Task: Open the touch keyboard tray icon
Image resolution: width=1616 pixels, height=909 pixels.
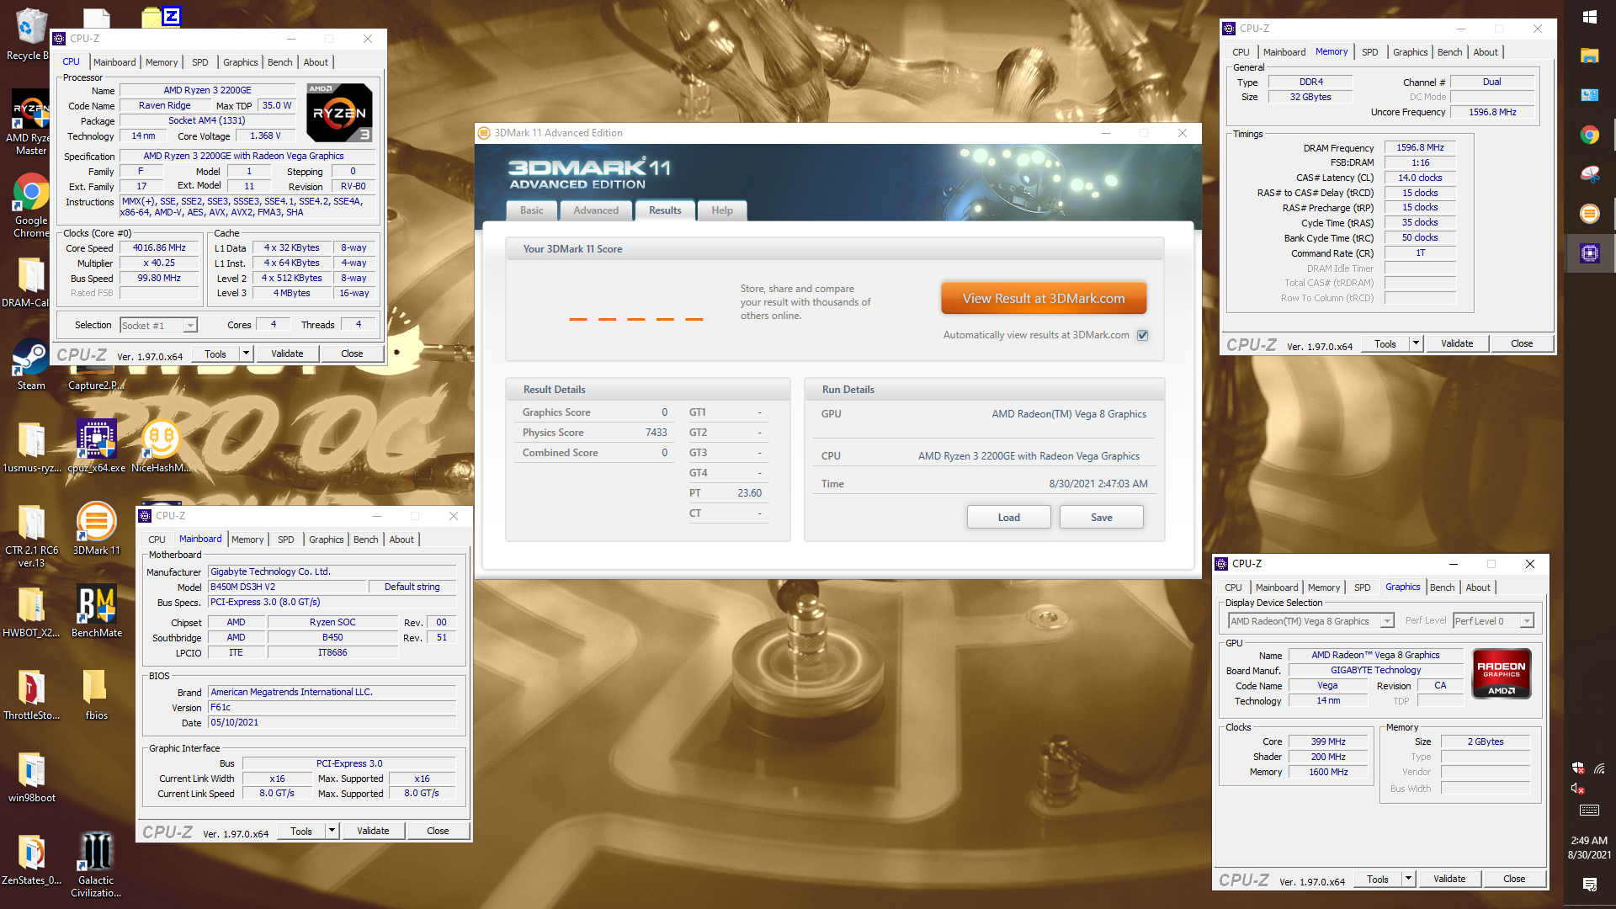Action: (x=1589, y=811)
